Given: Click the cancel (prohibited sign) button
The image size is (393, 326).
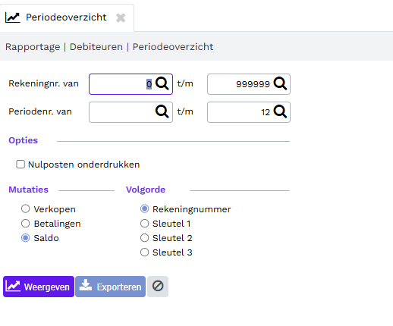Looking at the screenshot, I should click(158, 287).
